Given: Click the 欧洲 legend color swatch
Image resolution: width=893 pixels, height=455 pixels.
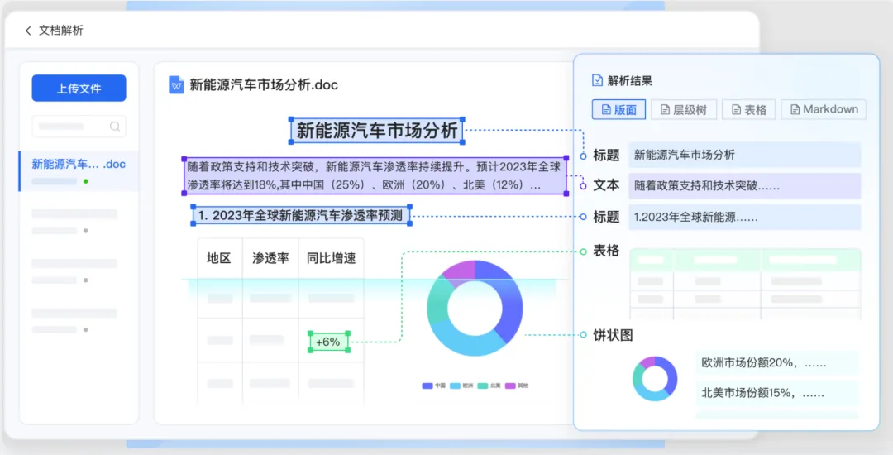Looking at the screenshot, I should tap(455, 386).
